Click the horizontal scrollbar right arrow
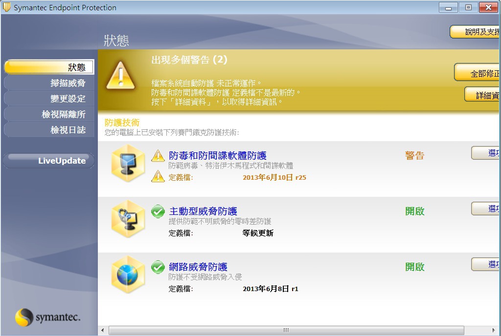The width and height of the screenshot is (501, 336). click(x=494, y=330)
